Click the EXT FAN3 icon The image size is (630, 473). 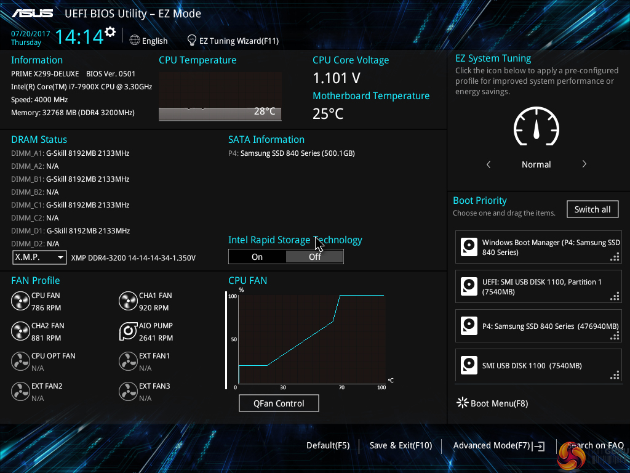128,392
